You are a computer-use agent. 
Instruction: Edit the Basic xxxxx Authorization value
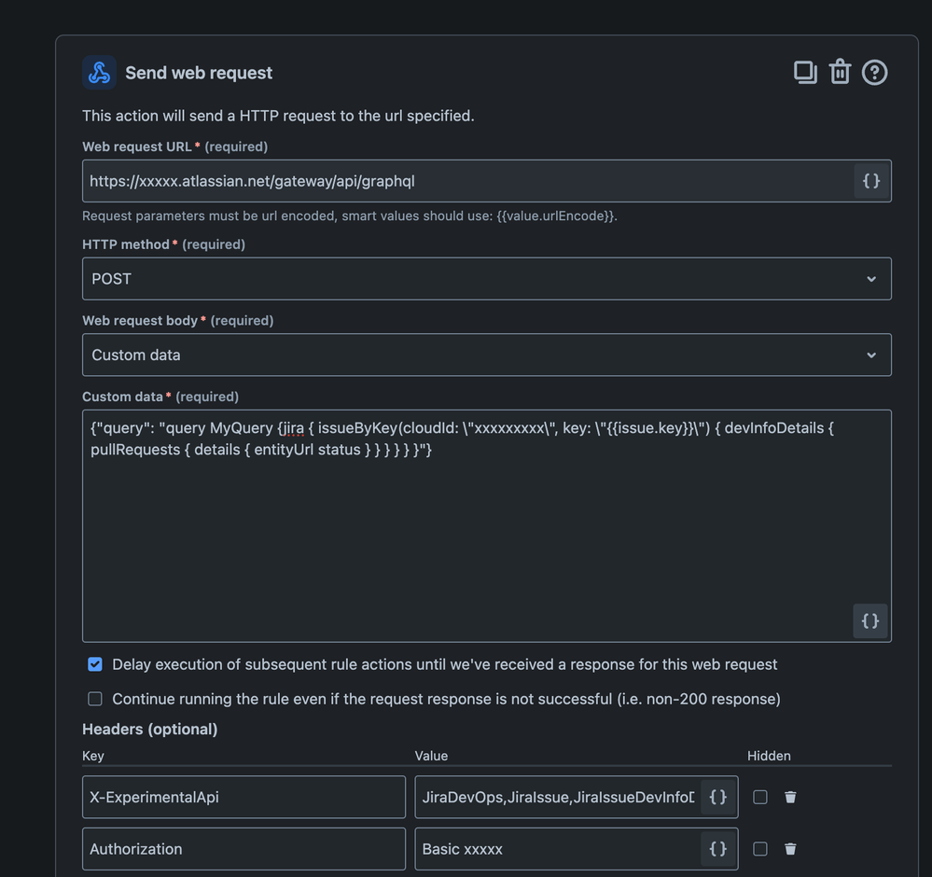pyautogui.click(x=550, y=848)
